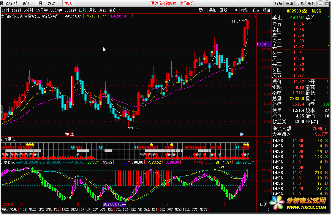Click the 复权 toolbar button
This screenshot has width=332, height=215.
point(202,10)
